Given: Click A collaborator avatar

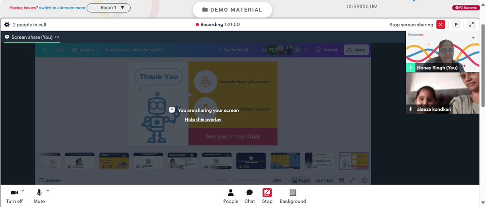Looking at the screenshot, I should tap(297, 50).
